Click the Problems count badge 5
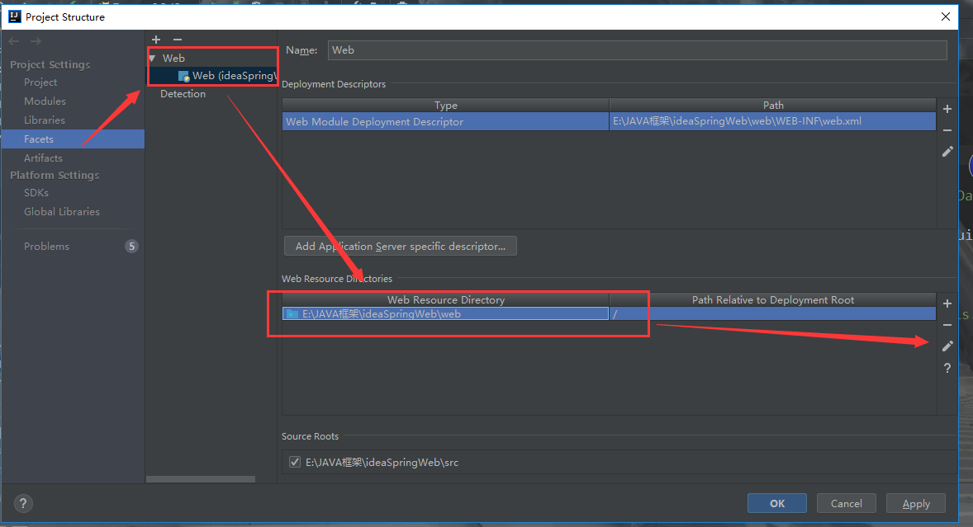 coord(131,247)
